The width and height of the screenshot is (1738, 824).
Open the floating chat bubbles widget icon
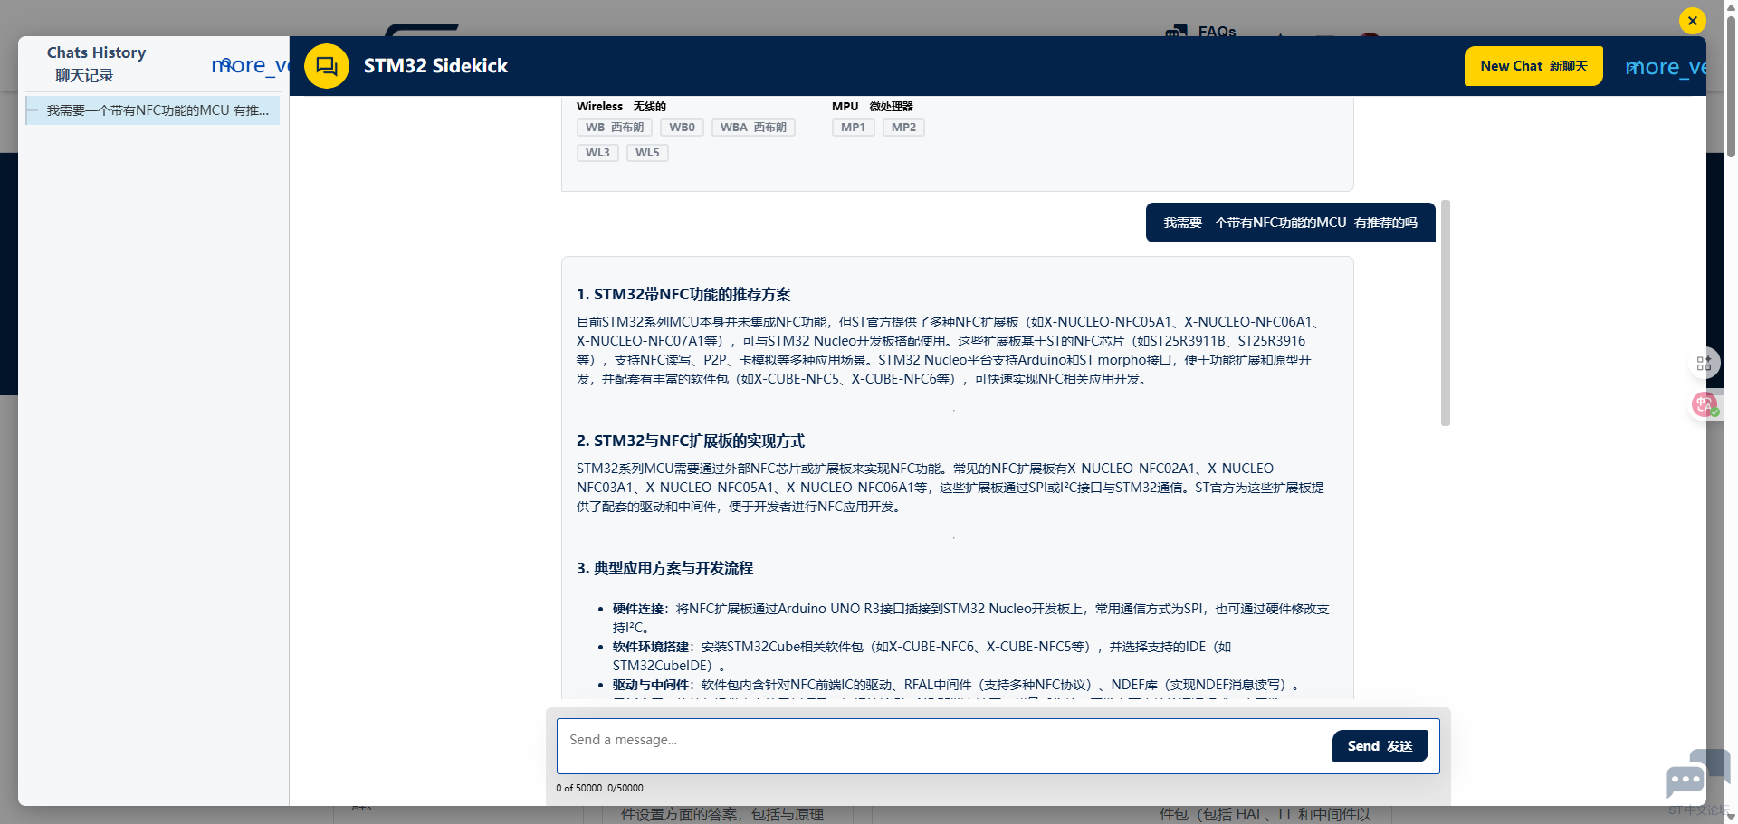(1697, 772)
